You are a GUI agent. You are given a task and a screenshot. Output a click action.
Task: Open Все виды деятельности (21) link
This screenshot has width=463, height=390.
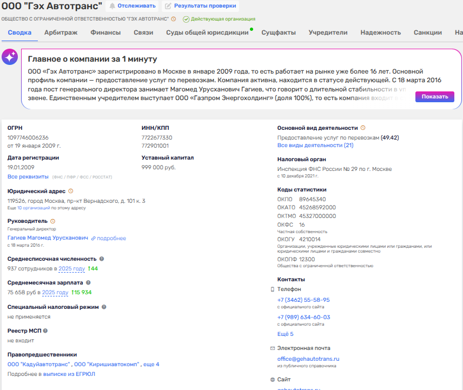(x=315, y=146)
